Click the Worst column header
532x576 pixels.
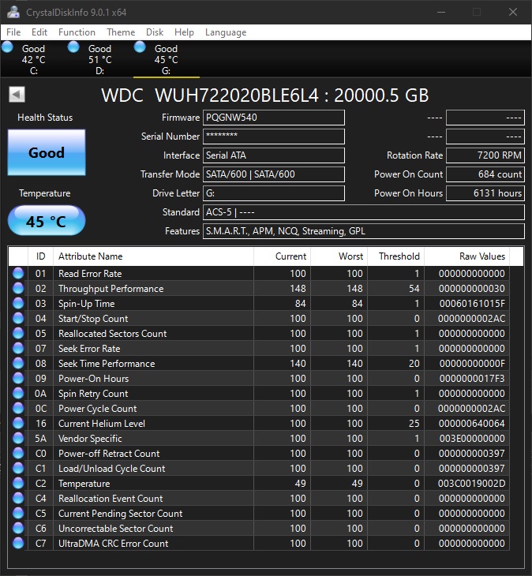(339, 256)
